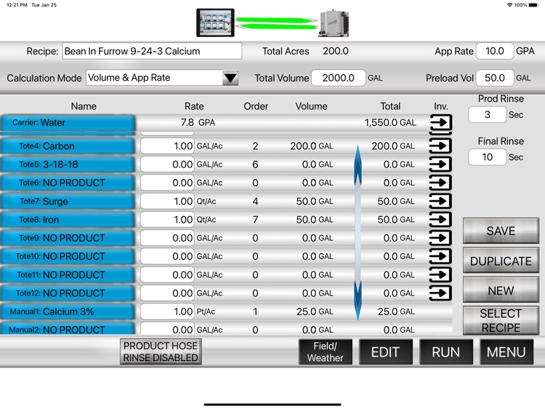This screenshot has height=409, width=545.
Task: Check the battery status icon
Action: [x=533, y=5]
